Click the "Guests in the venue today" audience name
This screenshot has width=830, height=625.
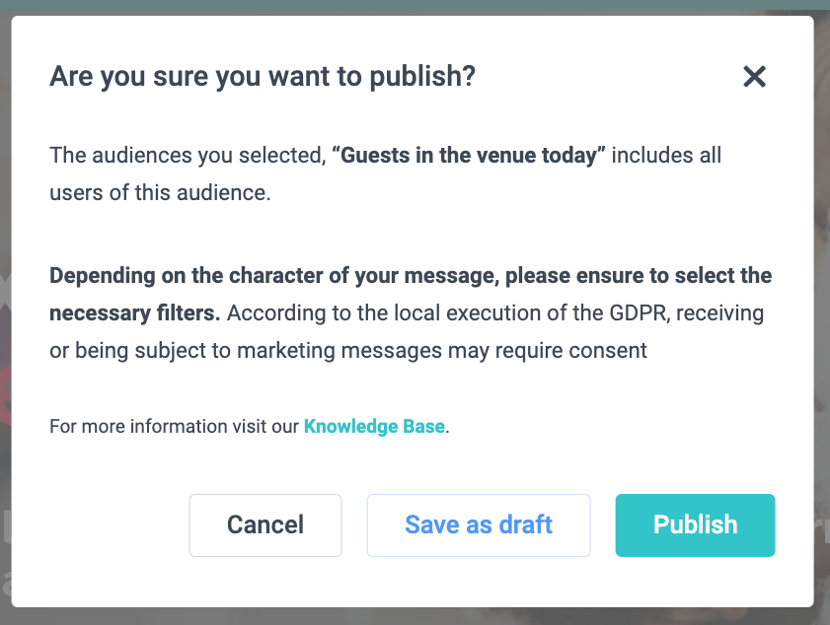tap(468, 156)
